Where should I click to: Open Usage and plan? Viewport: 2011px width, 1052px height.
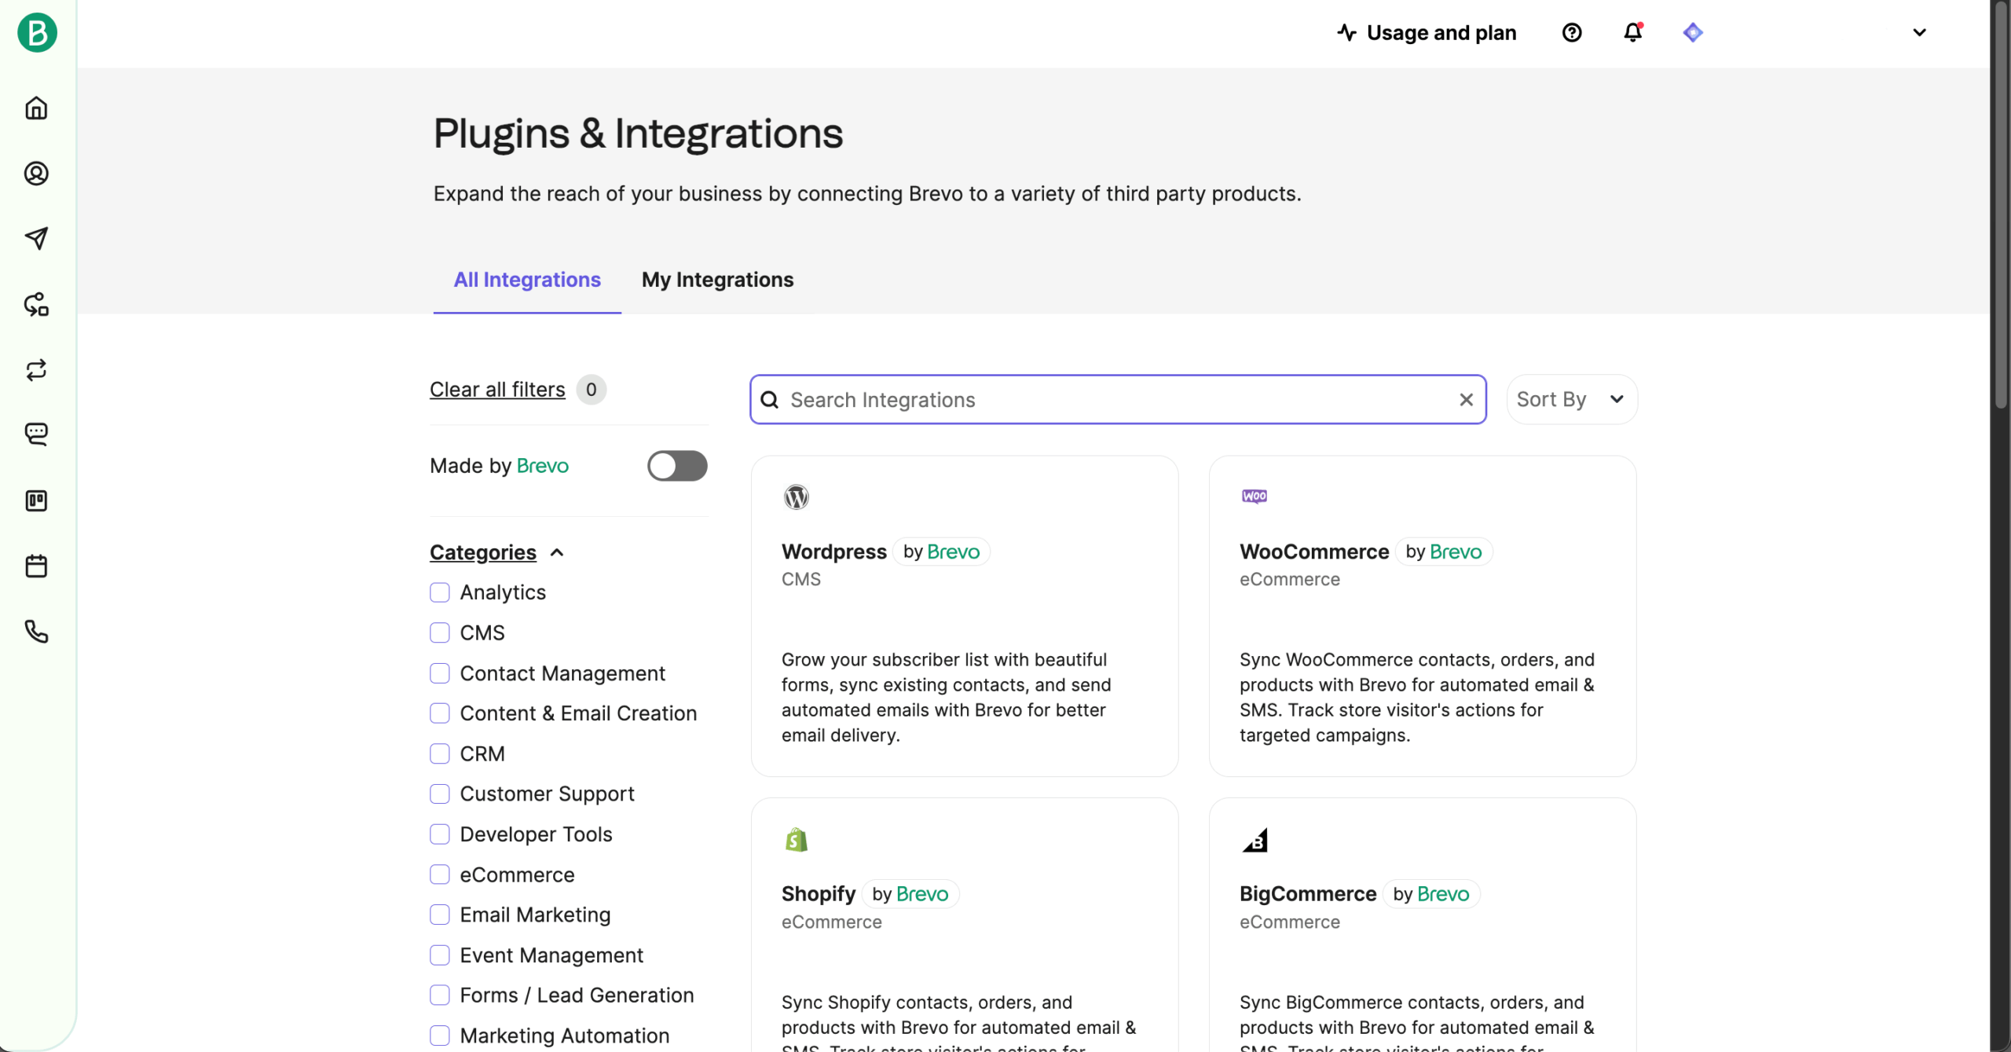[1427, 32]
